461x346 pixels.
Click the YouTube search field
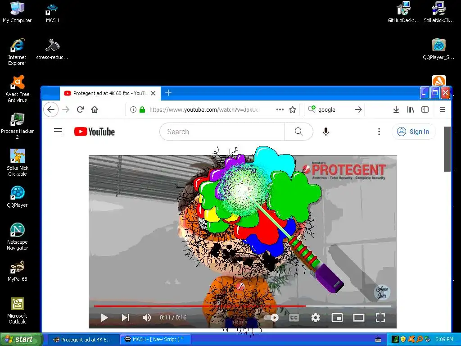coord(222,132)
